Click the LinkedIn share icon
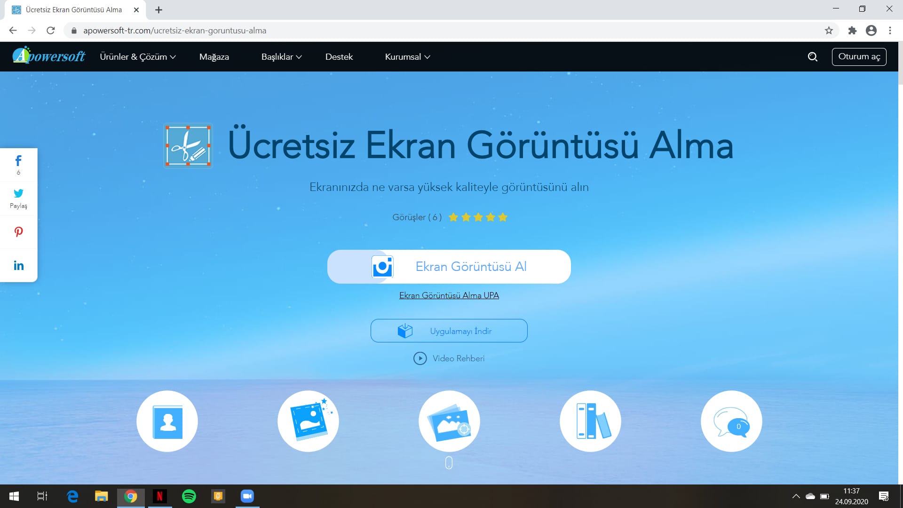 pyautogui.click(x=18, y=266)
